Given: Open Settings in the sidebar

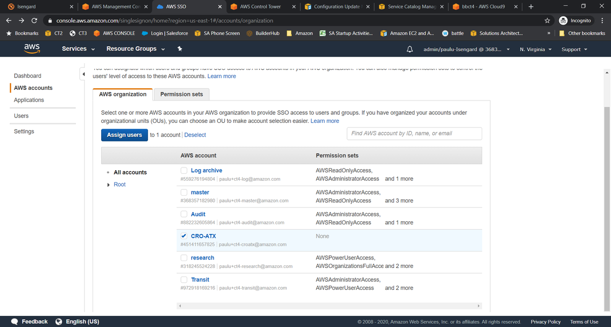Looking at the screenshot, I should 24,131.
